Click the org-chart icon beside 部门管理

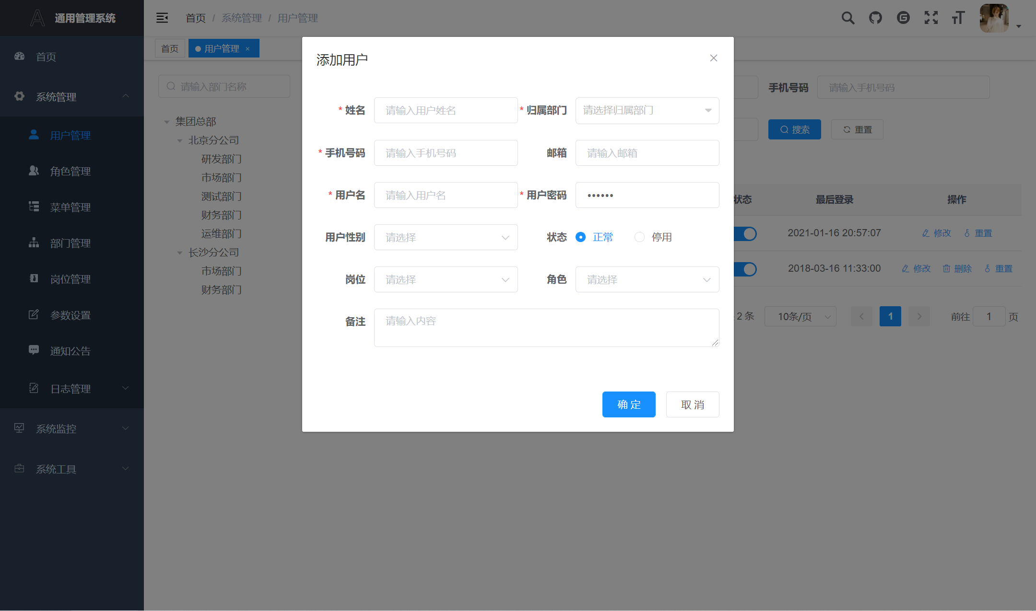34,242
